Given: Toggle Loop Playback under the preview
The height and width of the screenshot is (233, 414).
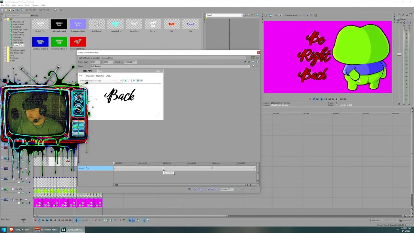Looking at the screenshot, I should pyautogui.click(x=314, y=99).
